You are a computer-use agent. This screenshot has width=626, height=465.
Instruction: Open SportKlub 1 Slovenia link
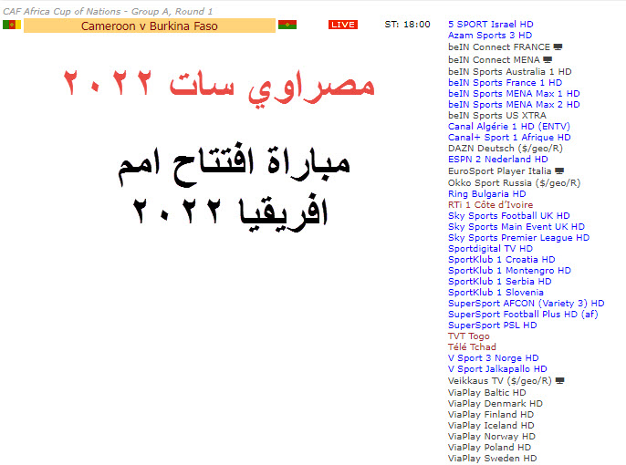(x=496, y=293)
